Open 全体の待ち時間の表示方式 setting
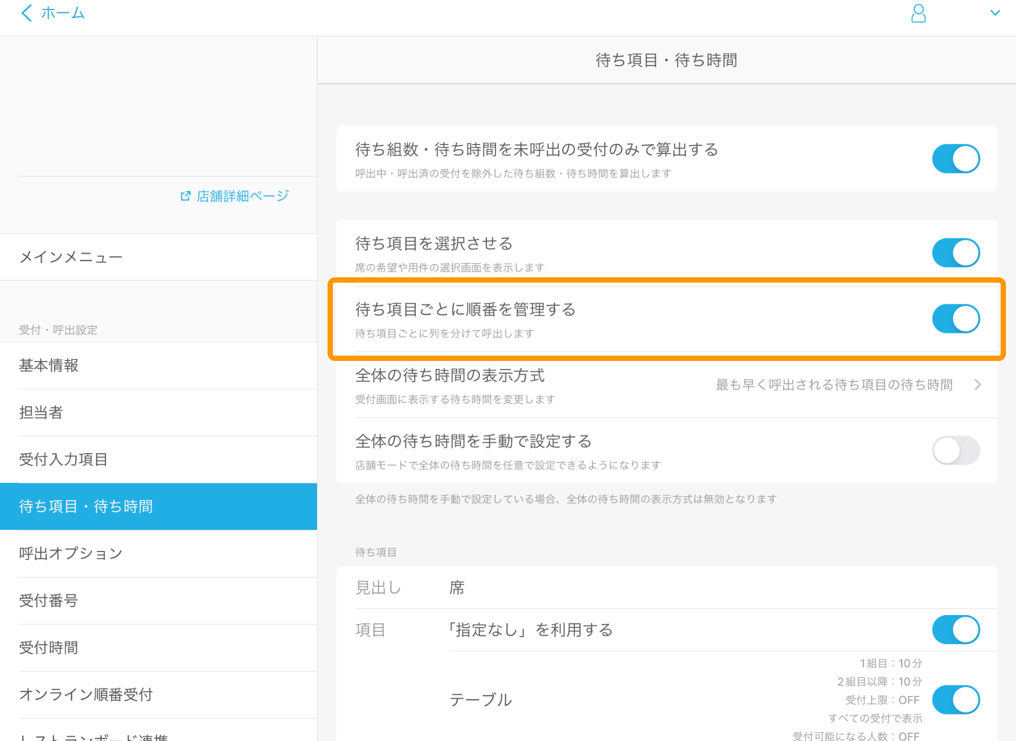 click(x=667, y=385)
